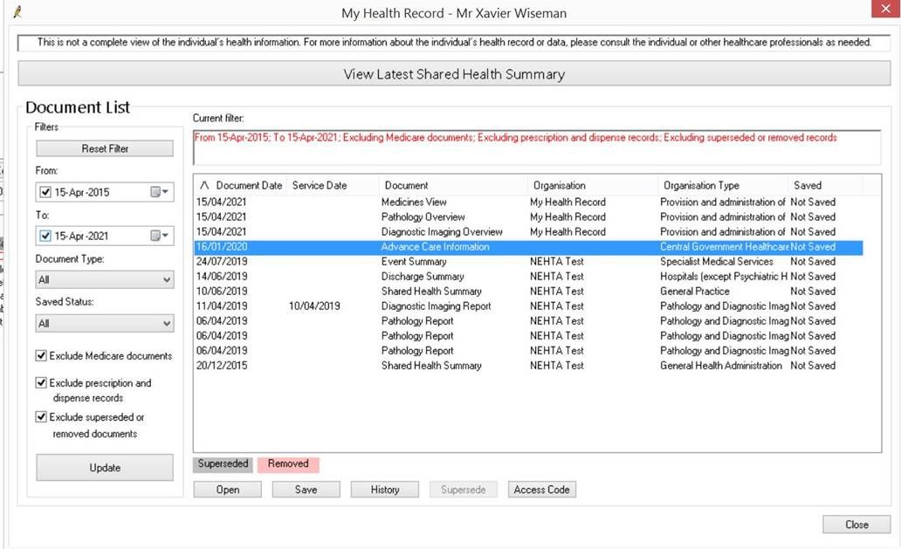Open calendar picker for To date
The width and height of the screenshot is (901, 549).
160,236
